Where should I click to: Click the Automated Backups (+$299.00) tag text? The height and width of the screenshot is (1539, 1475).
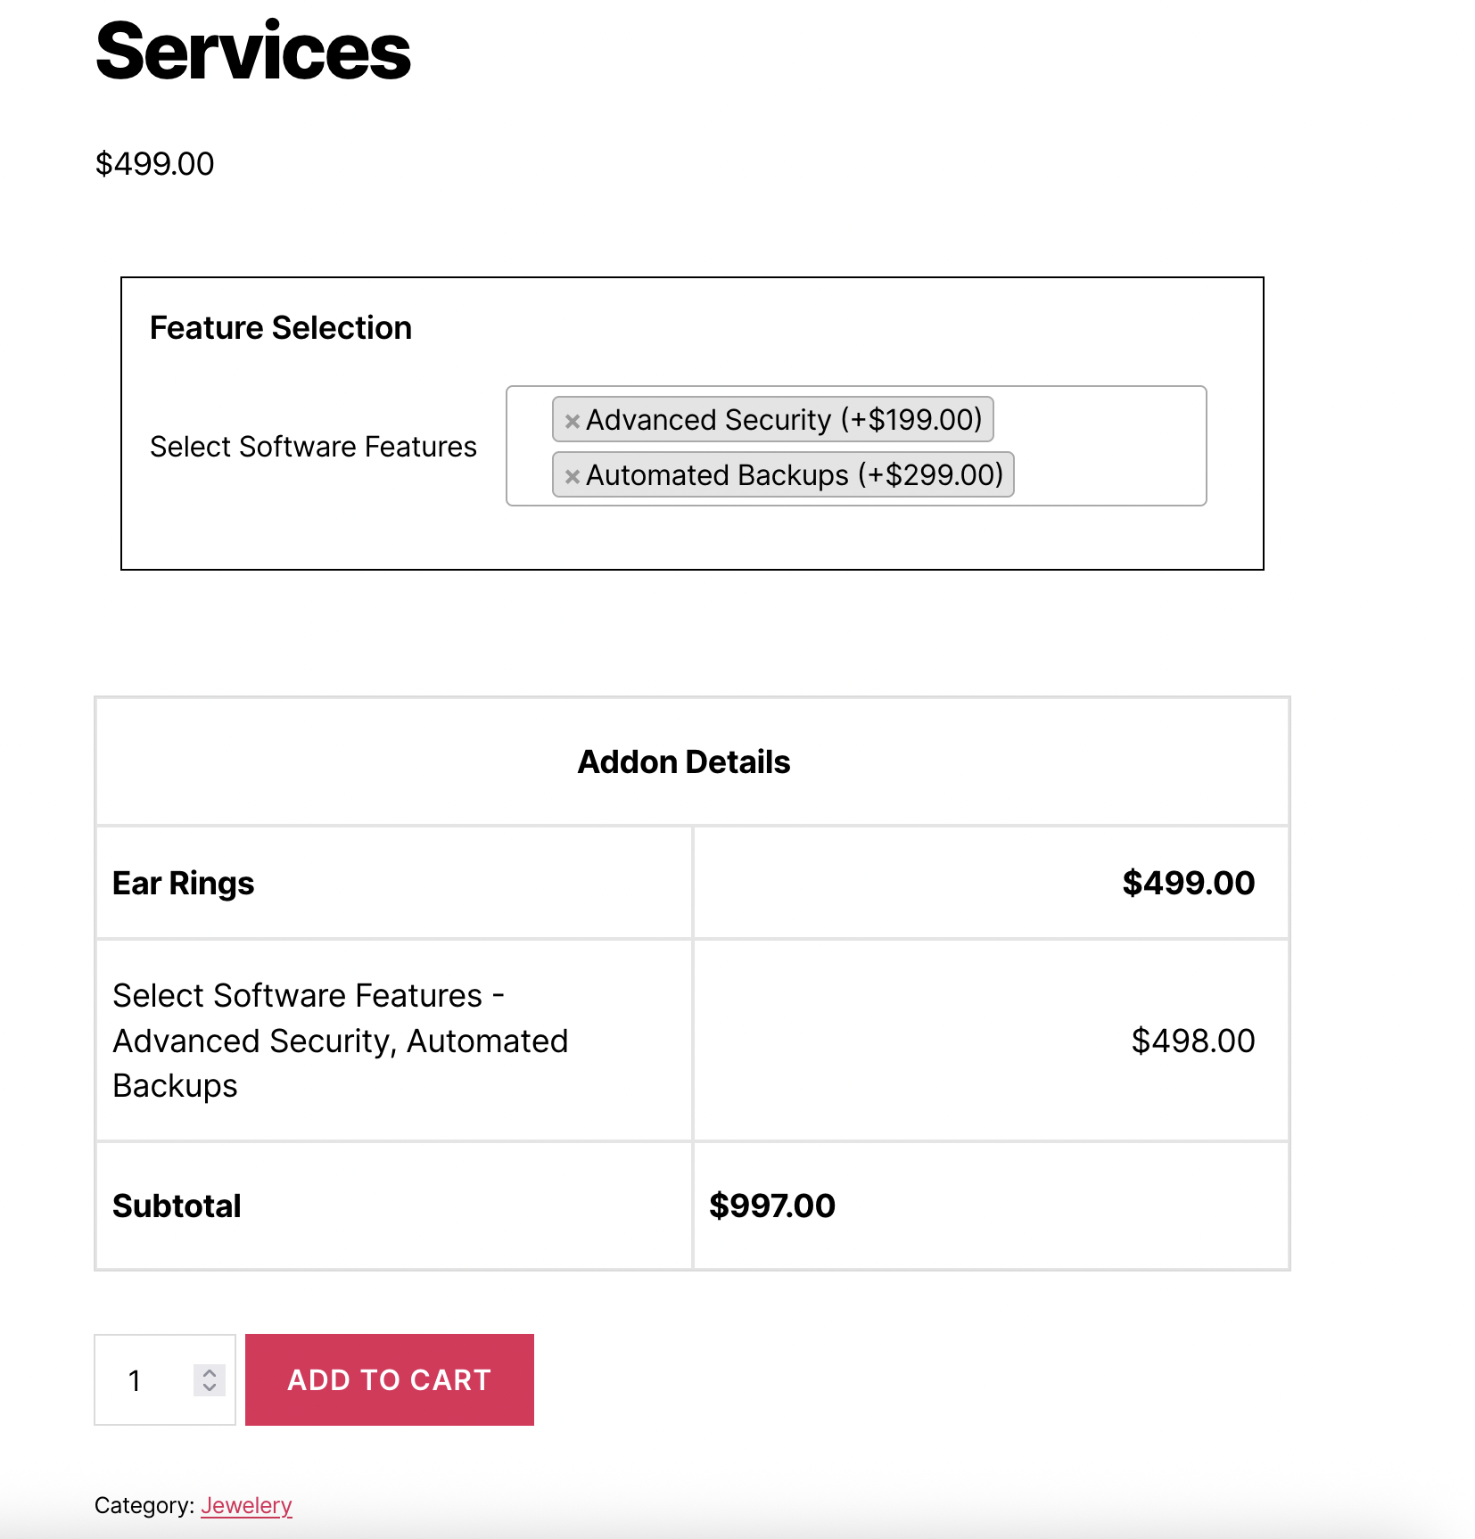coord(794,475)
